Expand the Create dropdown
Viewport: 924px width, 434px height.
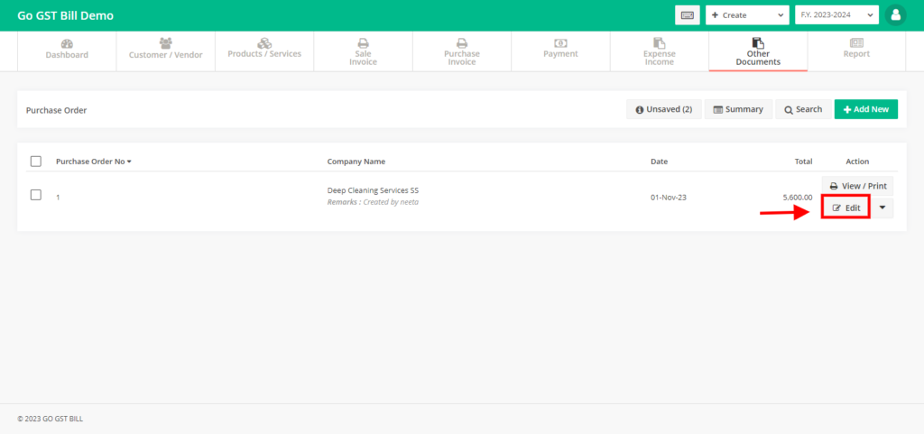747,15
